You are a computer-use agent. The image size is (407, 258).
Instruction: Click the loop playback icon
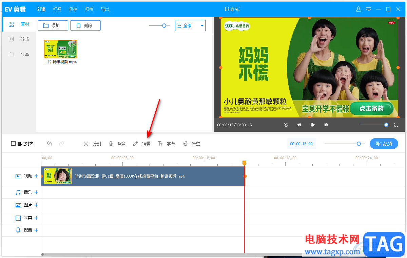click(x=286, y=125)
